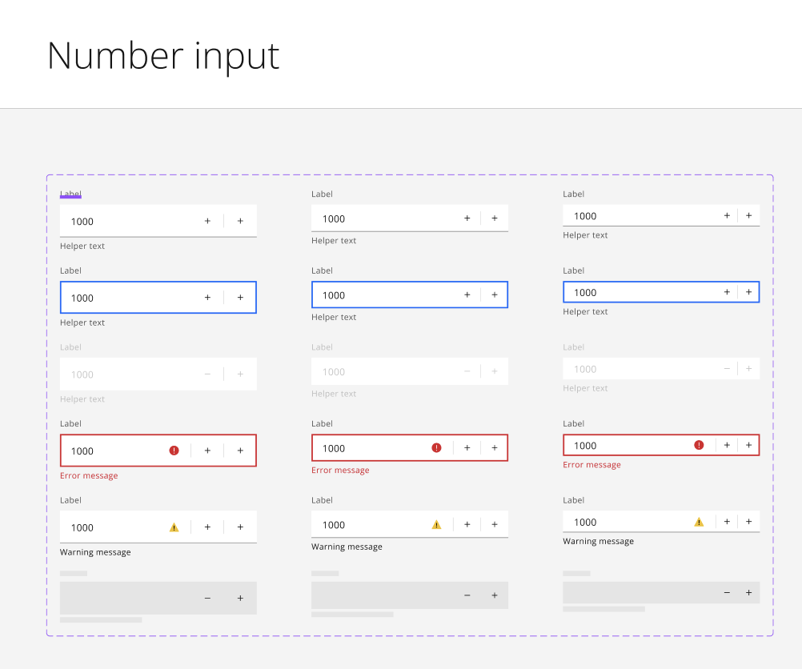Click the 1000 value in the medium disabled input
This screenshot has height=669, width=802.
(334, 372)
